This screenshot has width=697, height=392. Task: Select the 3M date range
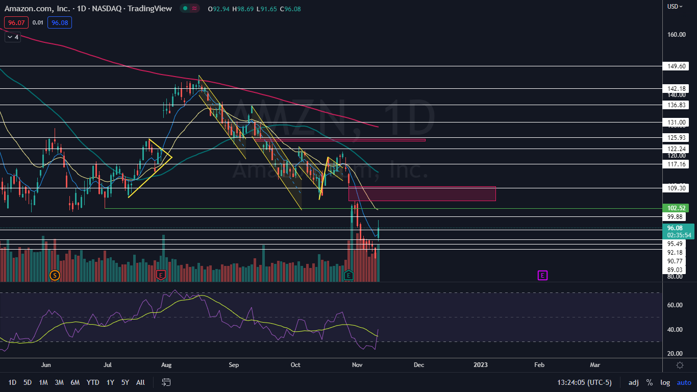tap(59, 382)
